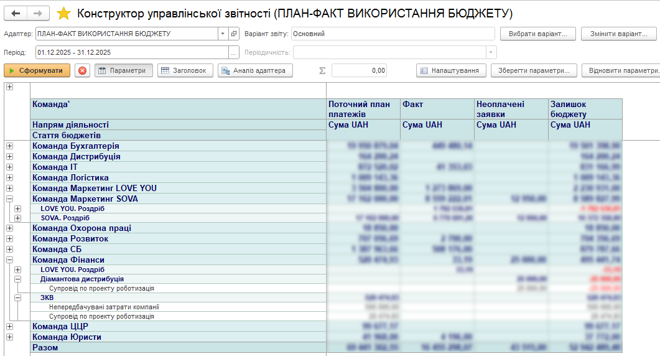This screenshot has height=356, width=660.
Task: Select the Неоплачені заявки column header
Action: point(511,109)
